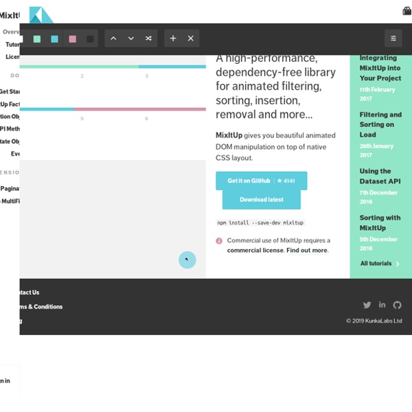The width and height of the screenshot is (412, 412).
Task: Click the npm install command text
Action: click(260, 222)
